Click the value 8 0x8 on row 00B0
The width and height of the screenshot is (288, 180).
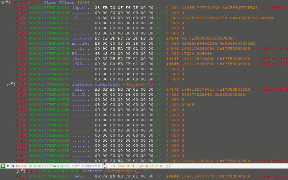coord(188,105)
